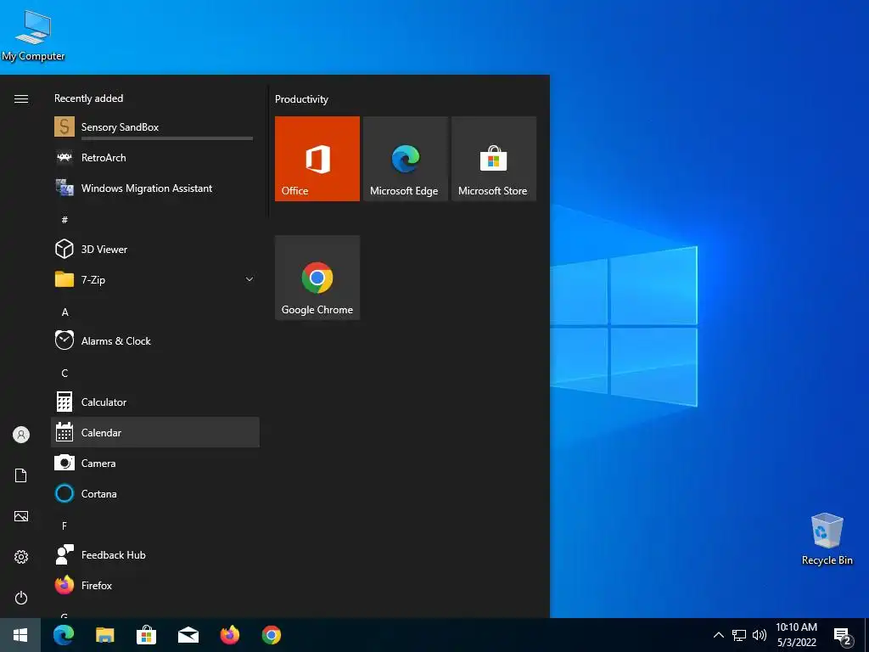Image resolution: width=869 pixels, height=652 pixels.
Task: Open Alarms & Clock
Action: [155, 340]
